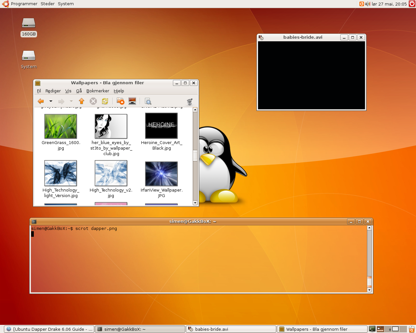This screenshot has height=333, width=416.
Task: Switch to Wallpapers taskbar button
Action: tap(322, 329)
